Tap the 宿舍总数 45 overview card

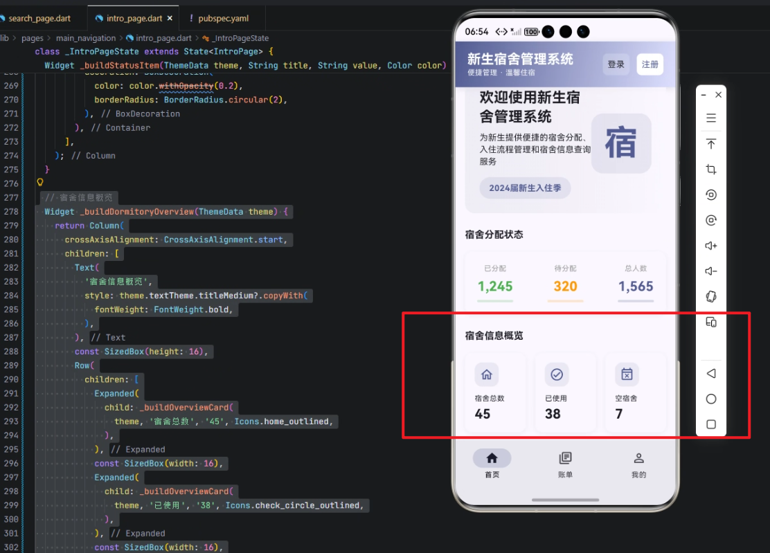pyautogui.click(x=494, y=391)
